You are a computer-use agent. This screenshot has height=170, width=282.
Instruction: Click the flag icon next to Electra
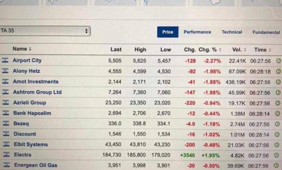click(x=6, y=155)
